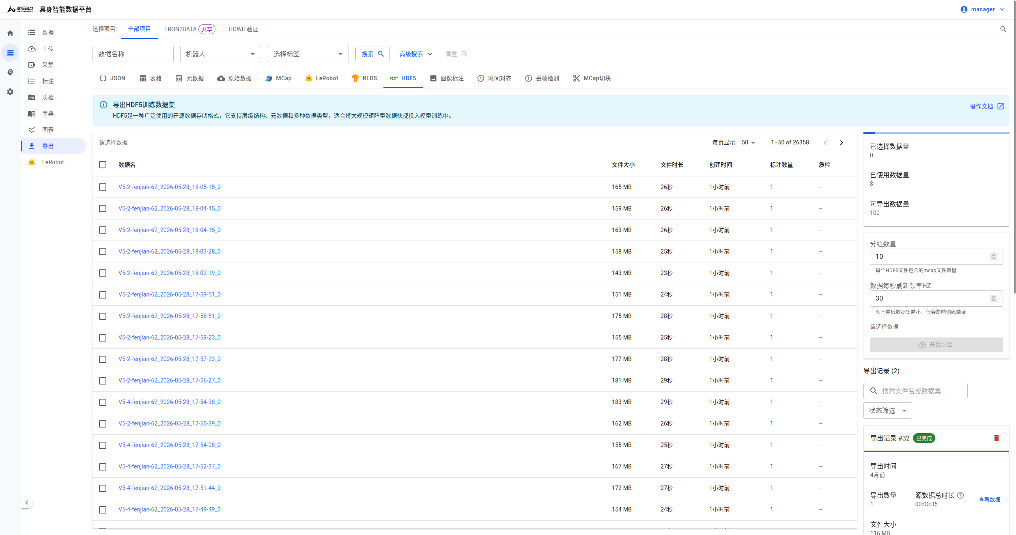Open the 状态筛选 dropdown

pos(887,410)
